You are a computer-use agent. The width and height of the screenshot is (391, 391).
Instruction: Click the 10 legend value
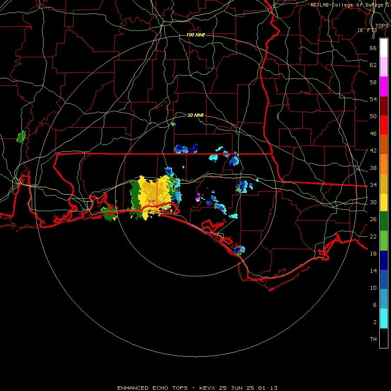tap(373, 288)
